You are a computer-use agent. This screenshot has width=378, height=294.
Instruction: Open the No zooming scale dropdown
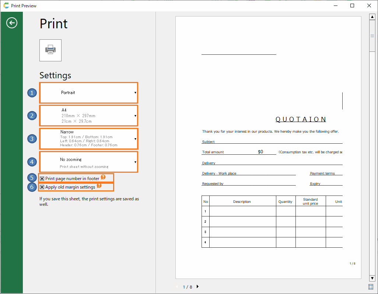[88, 162]
